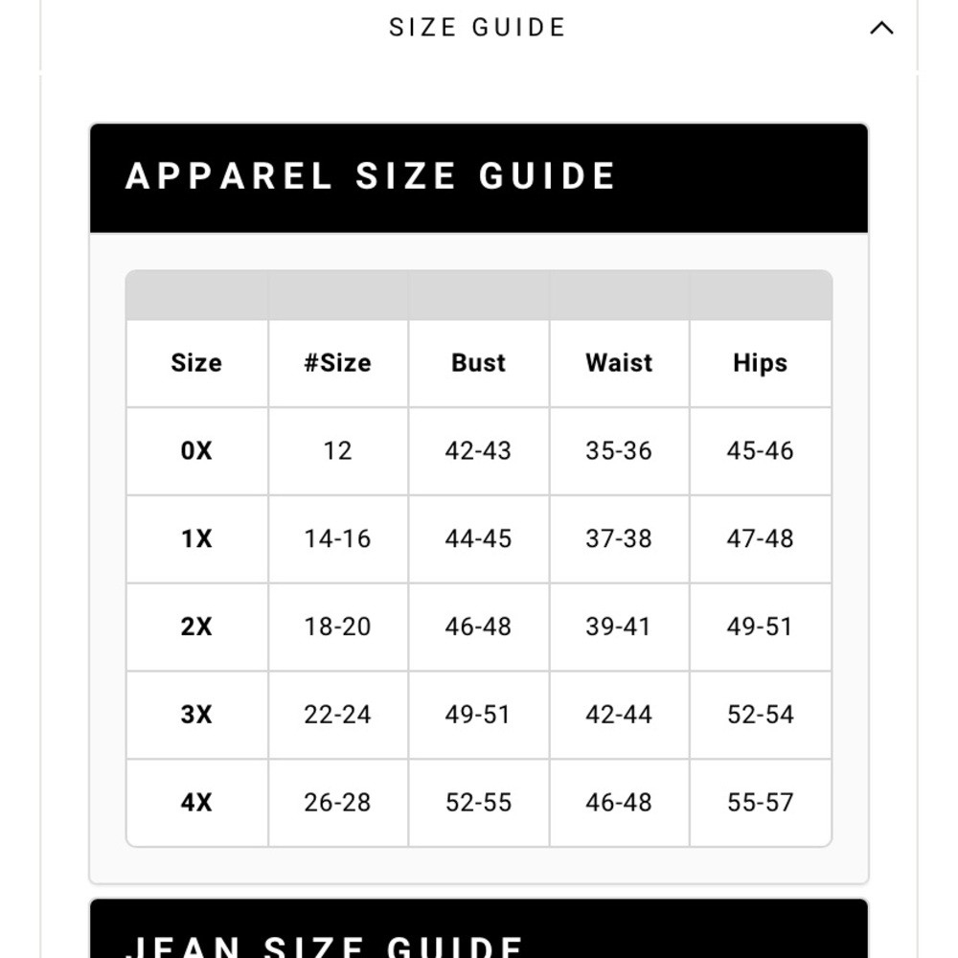Screen dimensions: 958x958
Task: Click the 35-36 waist measurement cell
Action: [x=619, y=450]
